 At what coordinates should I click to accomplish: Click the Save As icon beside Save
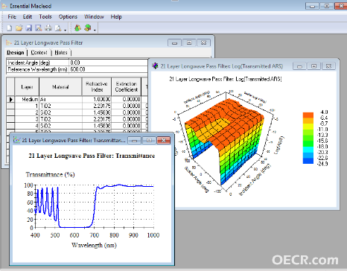(39, 28)
